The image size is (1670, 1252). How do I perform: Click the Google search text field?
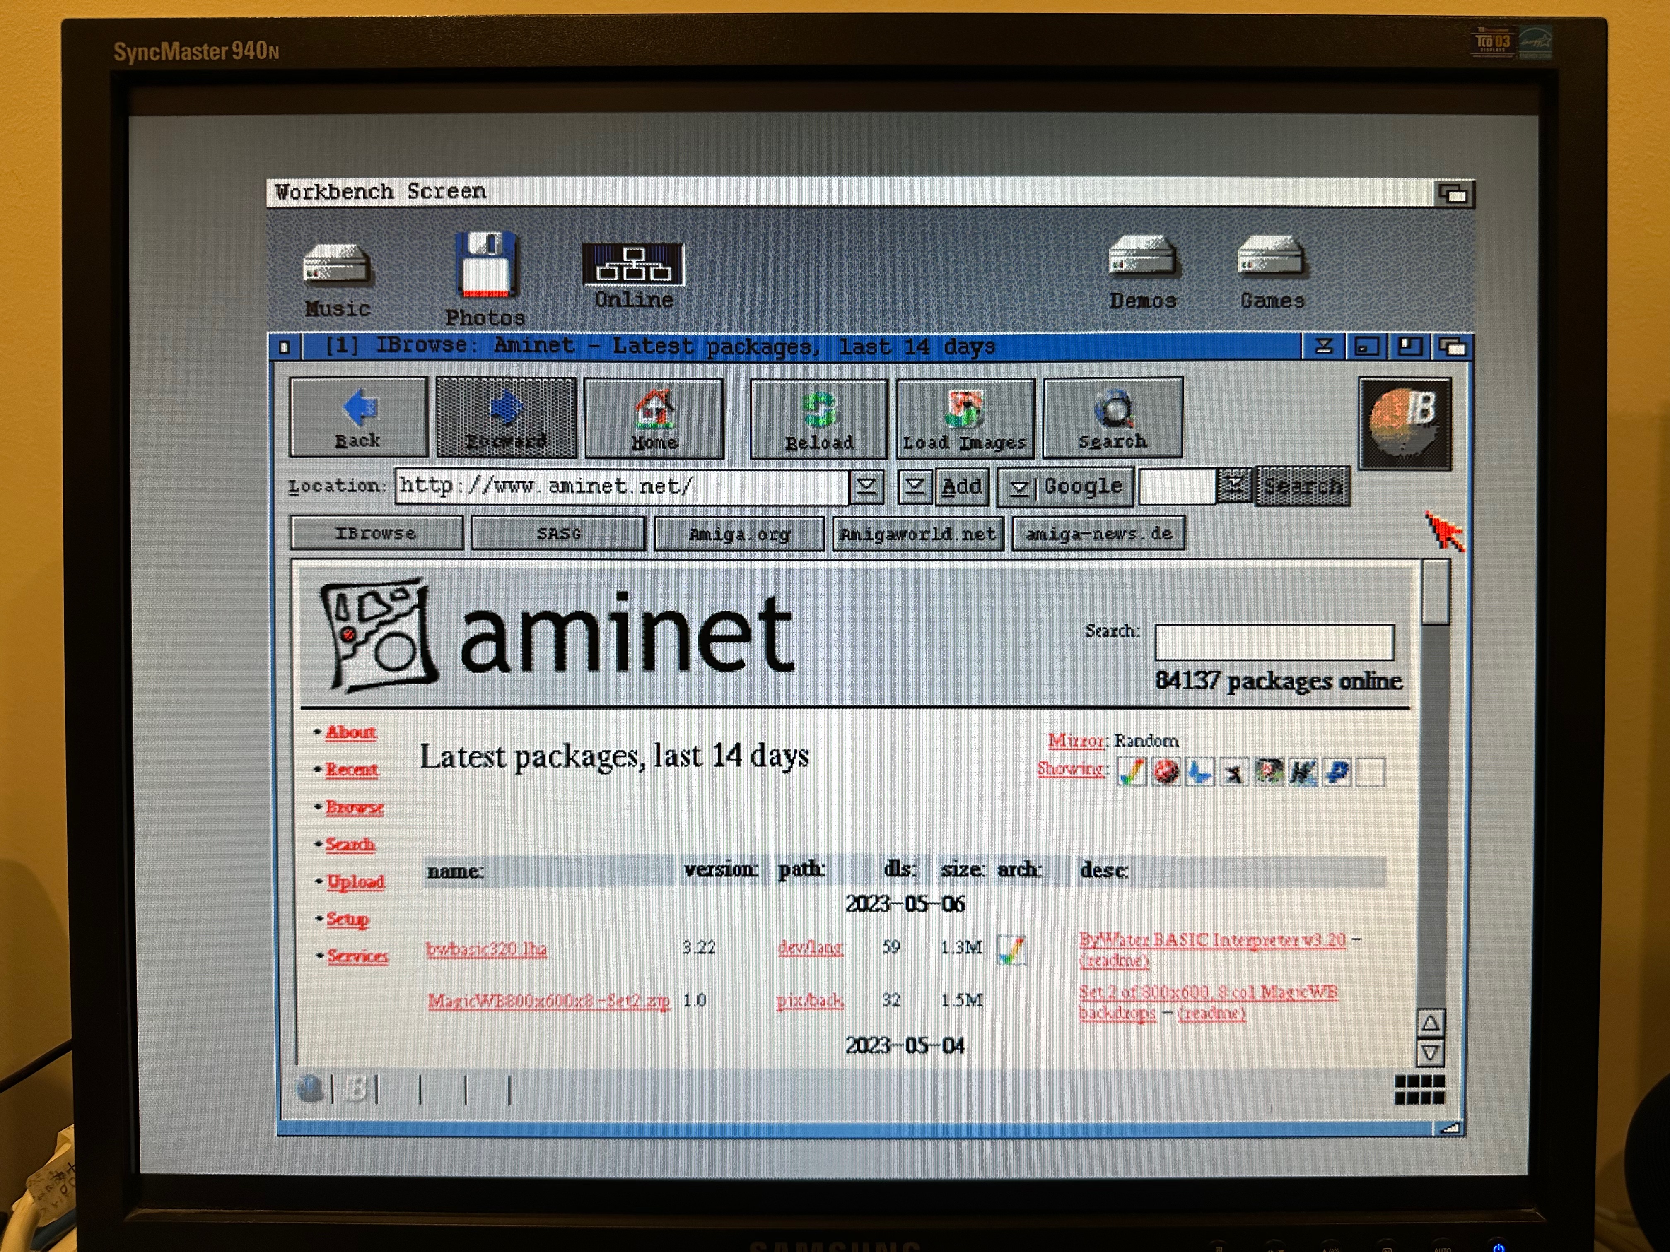pos(1177,486)
